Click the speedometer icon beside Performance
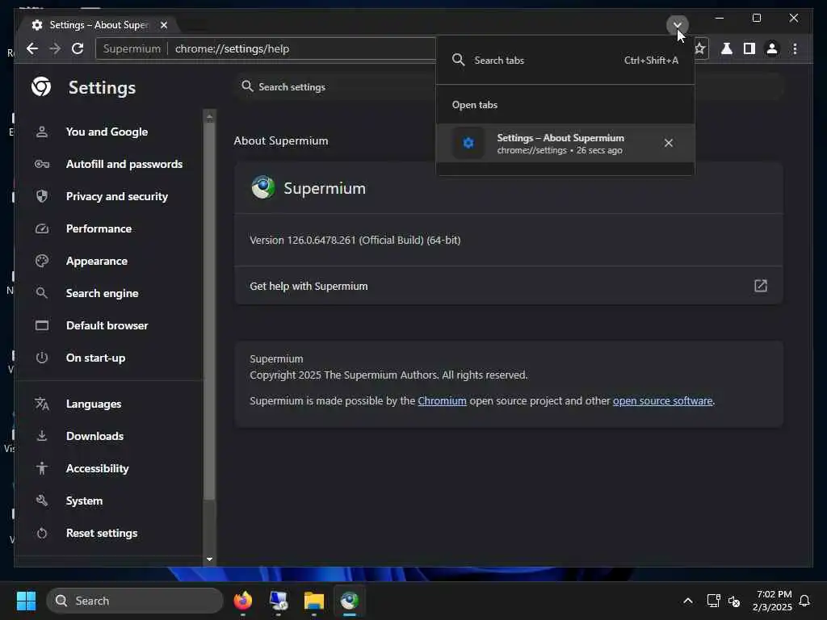The image size is (827, 620). click(42, 228)
